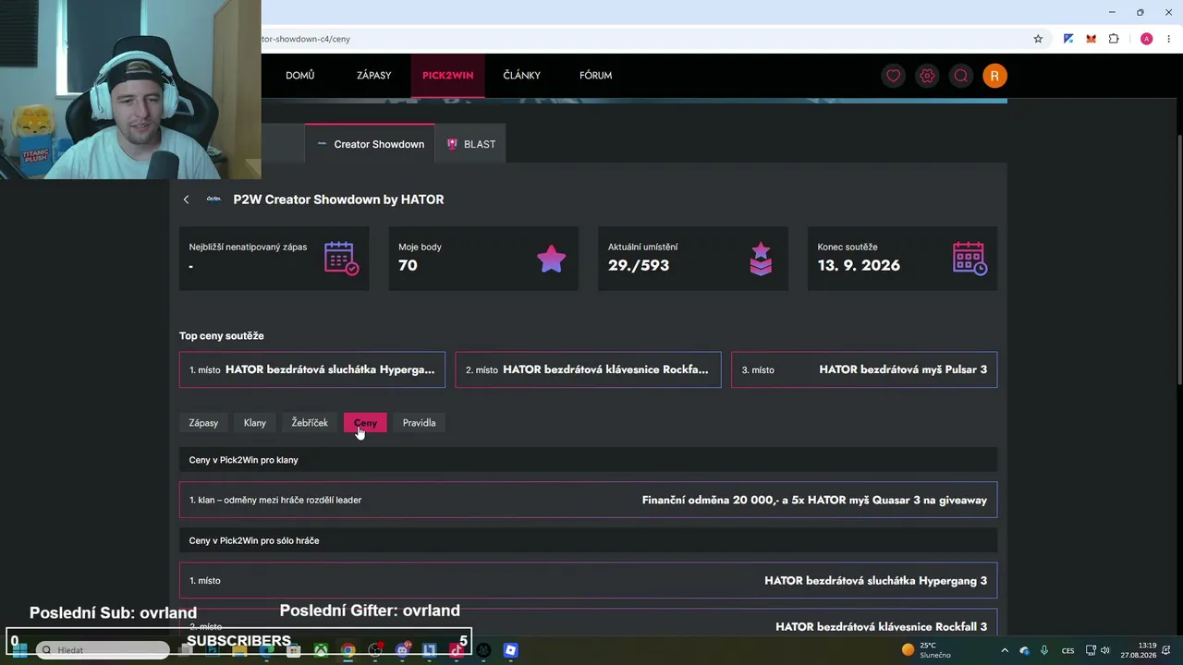Open the ČLÁNKY navigation item
1183x665 pixels.
pyautogui.click(x=522, y=76)
